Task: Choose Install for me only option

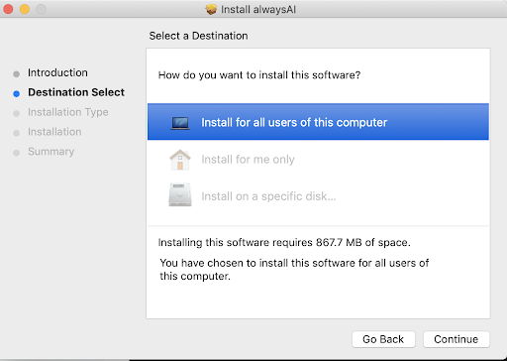Action: (248, 160)
